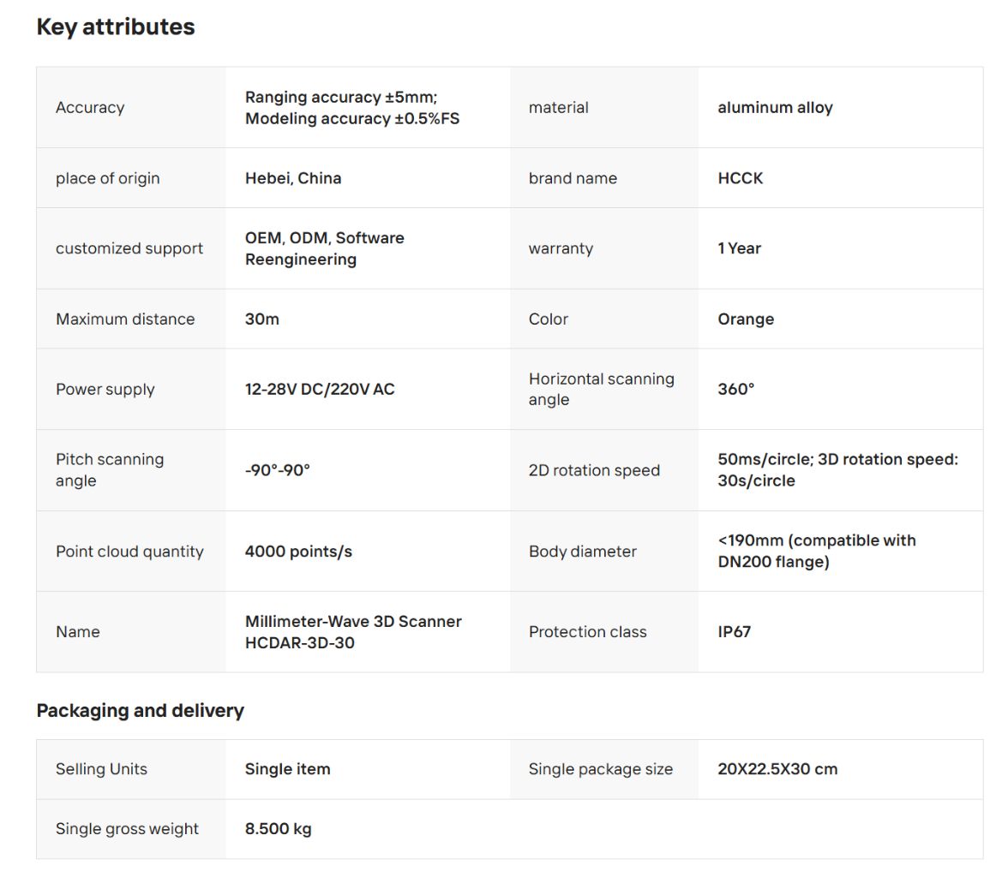
Task: Click the Key attributes heading
Action: [115, 27]
